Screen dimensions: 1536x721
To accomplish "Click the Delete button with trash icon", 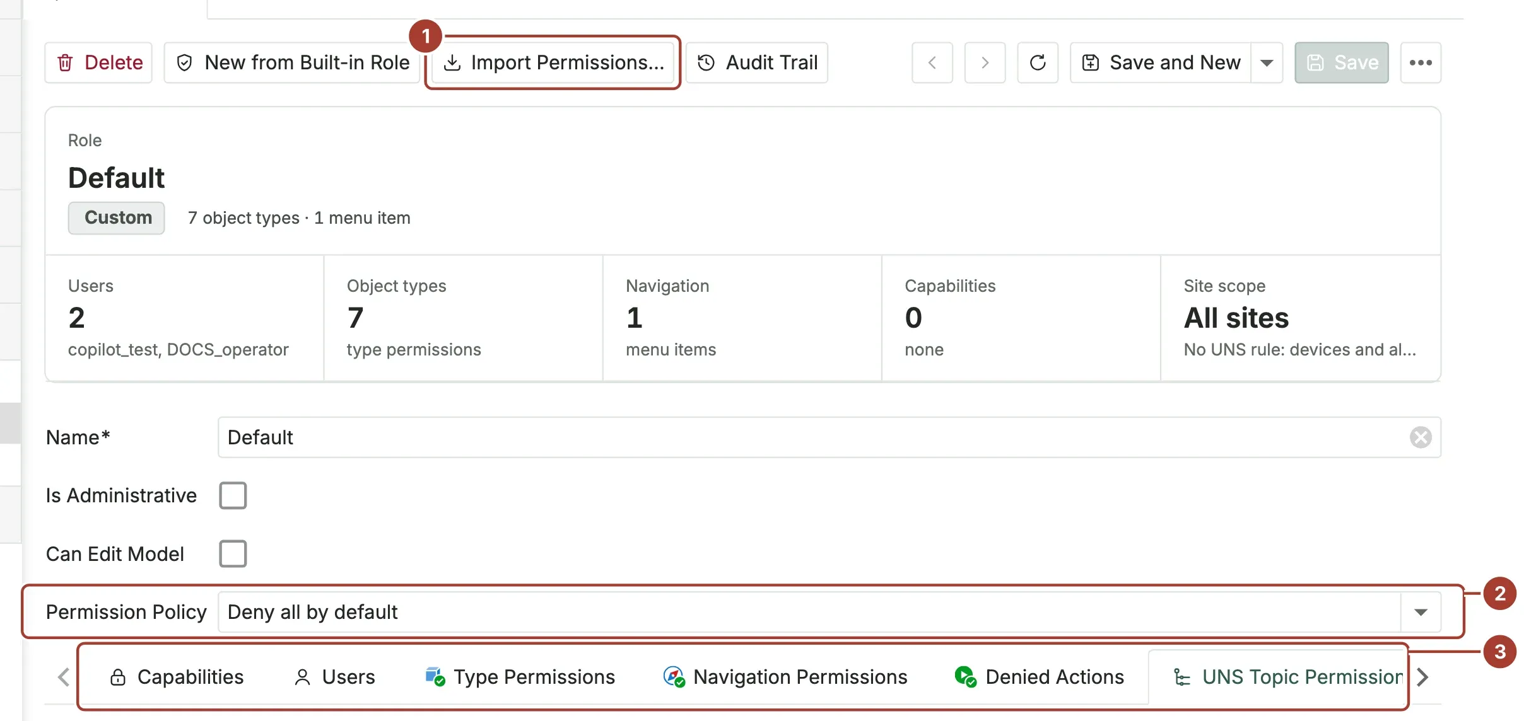I will (x=98, y=62).
